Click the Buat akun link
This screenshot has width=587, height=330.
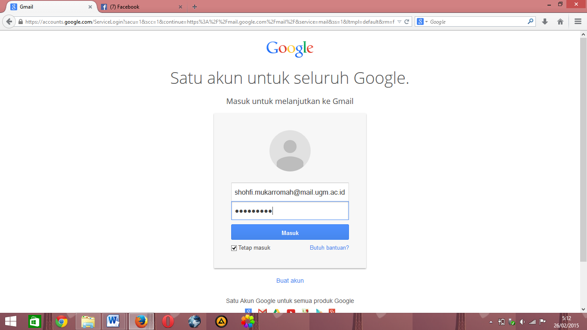click(290, 281)
